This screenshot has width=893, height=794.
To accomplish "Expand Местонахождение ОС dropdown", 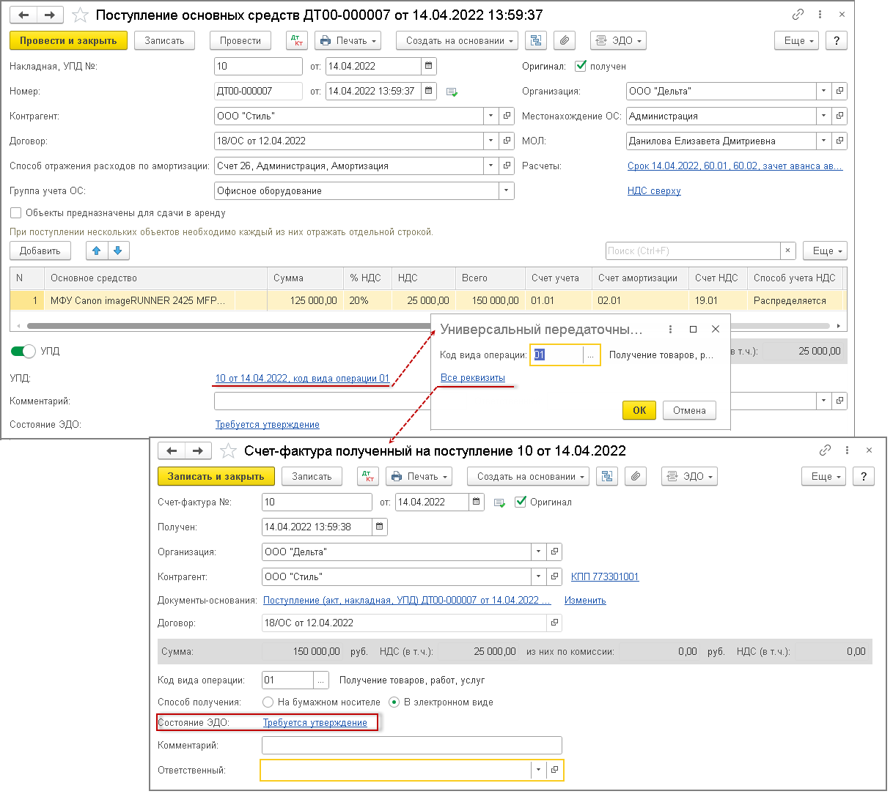I will tap(824, 116).
